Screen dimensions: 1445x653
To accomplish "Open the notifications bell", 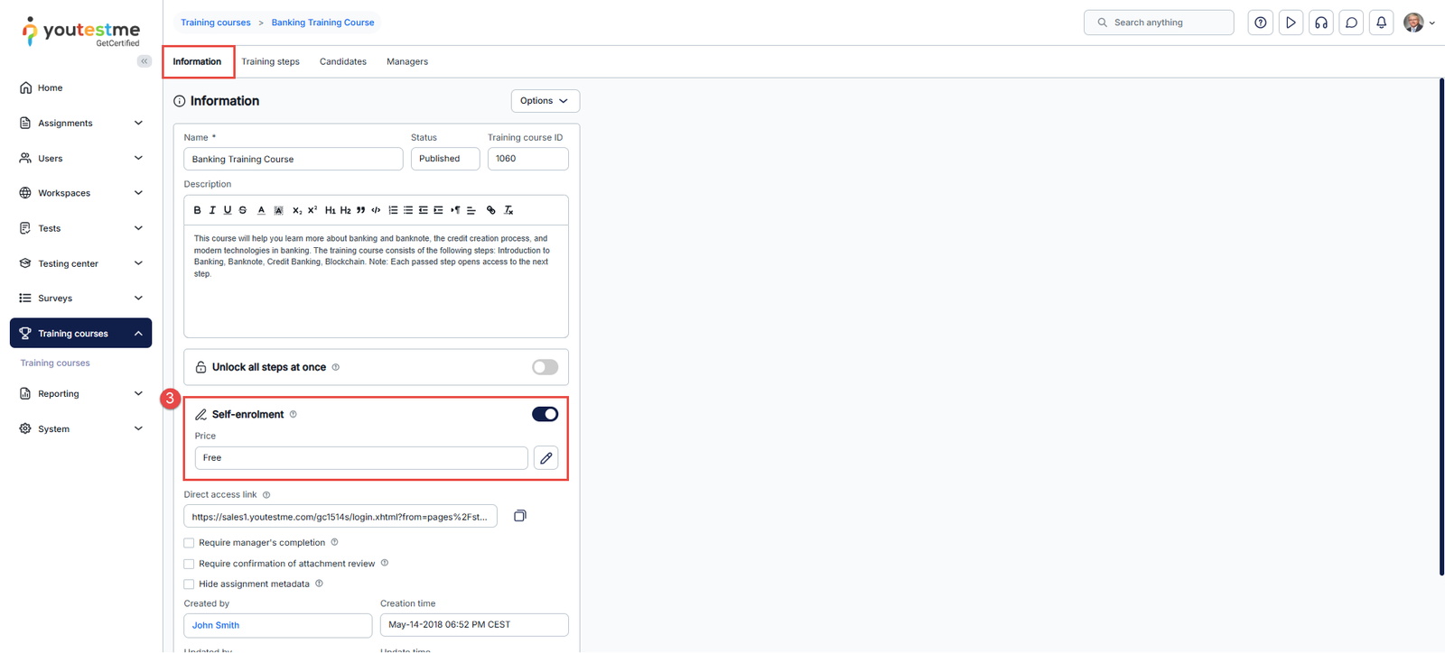I will [1381, 23].
